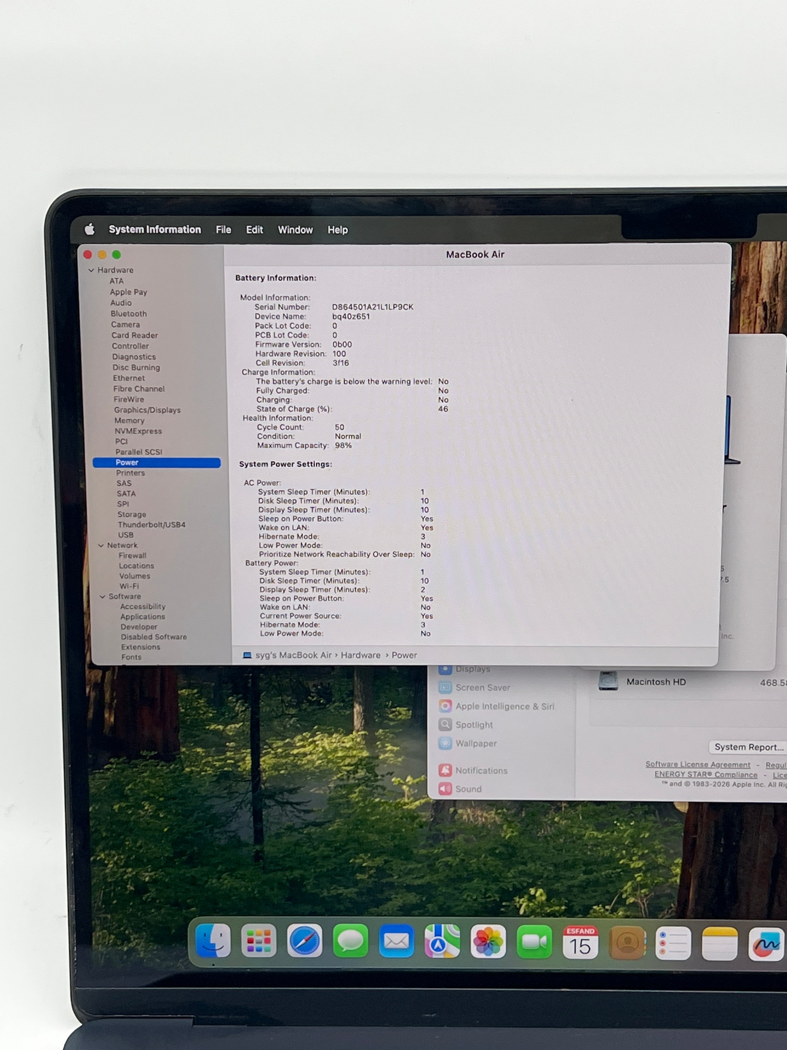
Task: Select Camera in the Hardware list
Action: tap(125, 325)
